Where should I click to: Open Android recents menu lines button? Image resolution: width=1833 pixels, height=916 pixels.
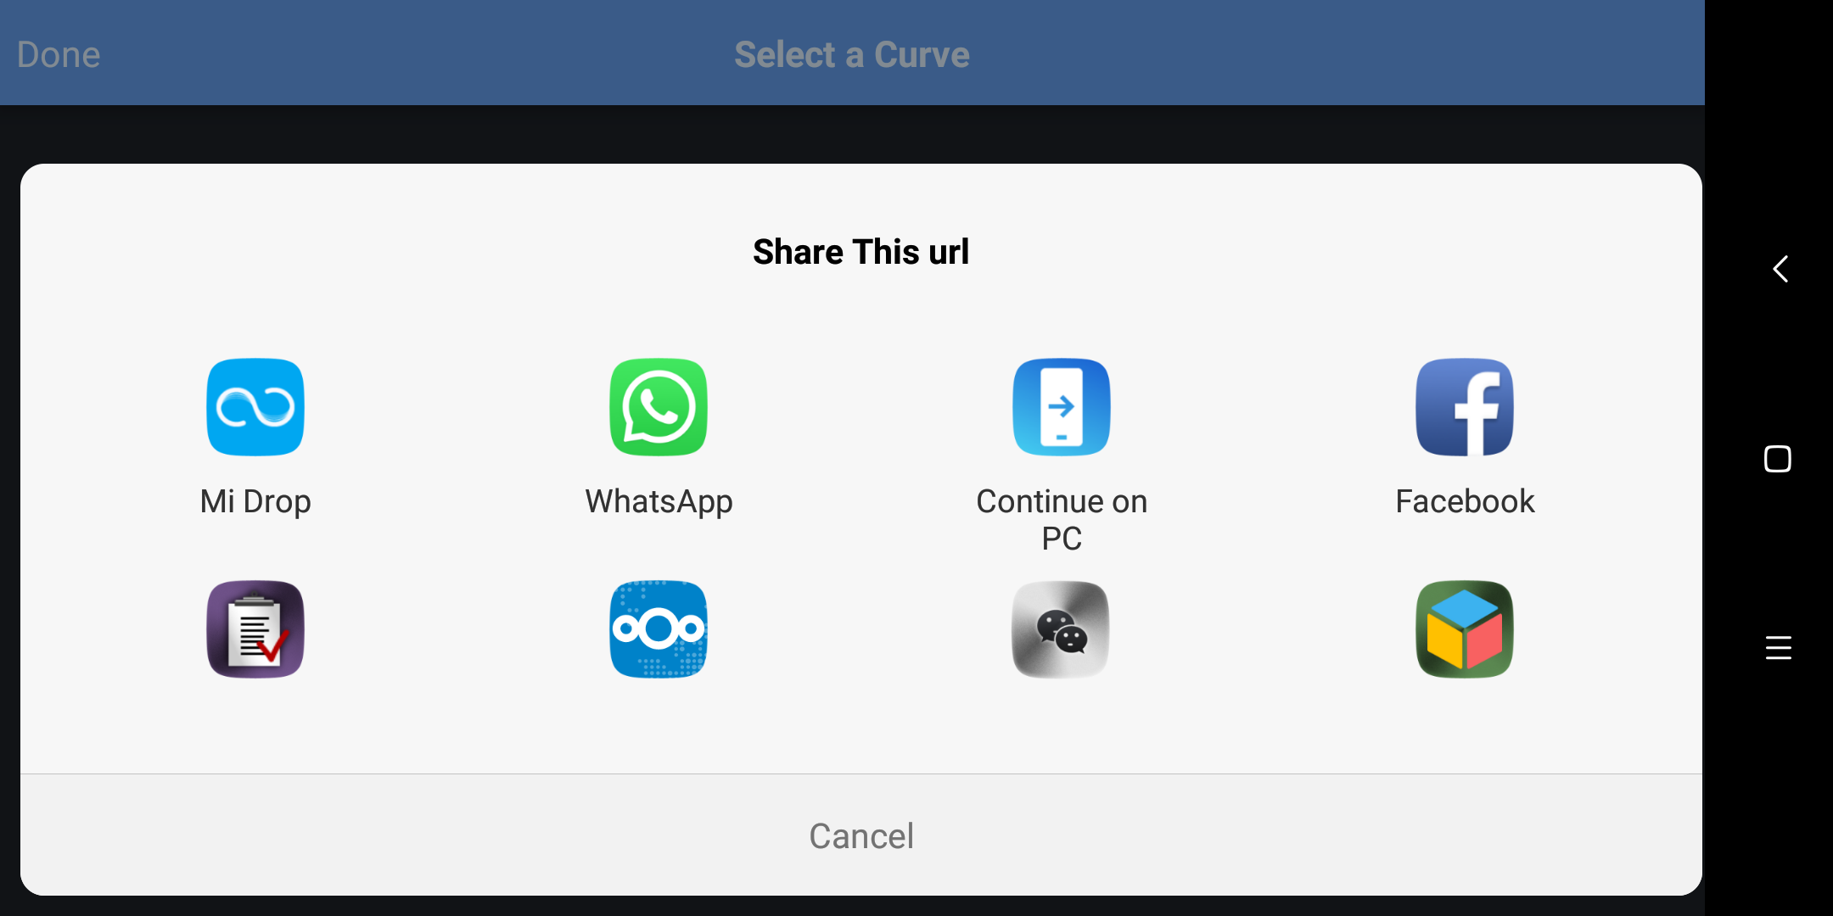pos(1779,648)
